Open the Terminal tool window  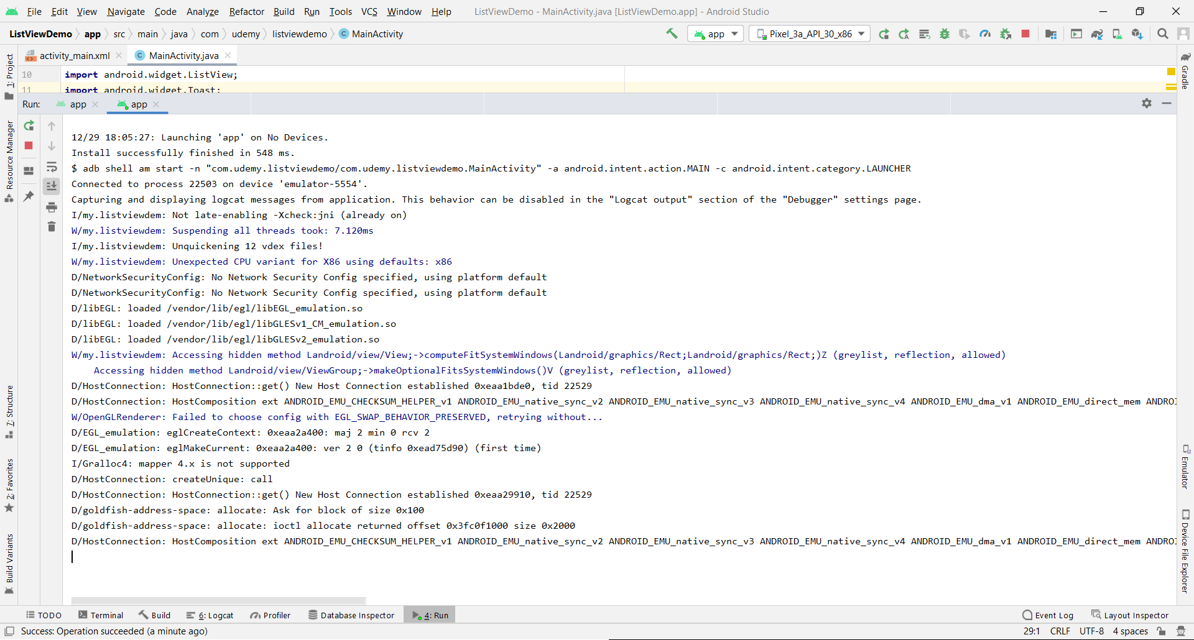pyautogui.click(x=101, y=615)
